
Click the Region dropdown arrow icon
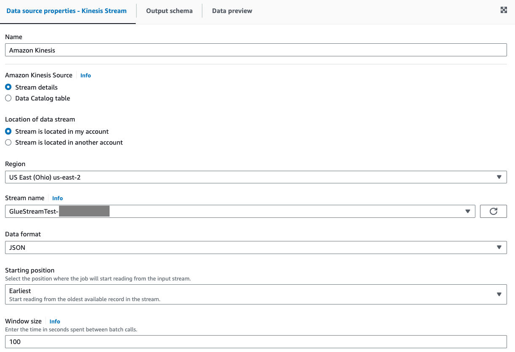499,177
